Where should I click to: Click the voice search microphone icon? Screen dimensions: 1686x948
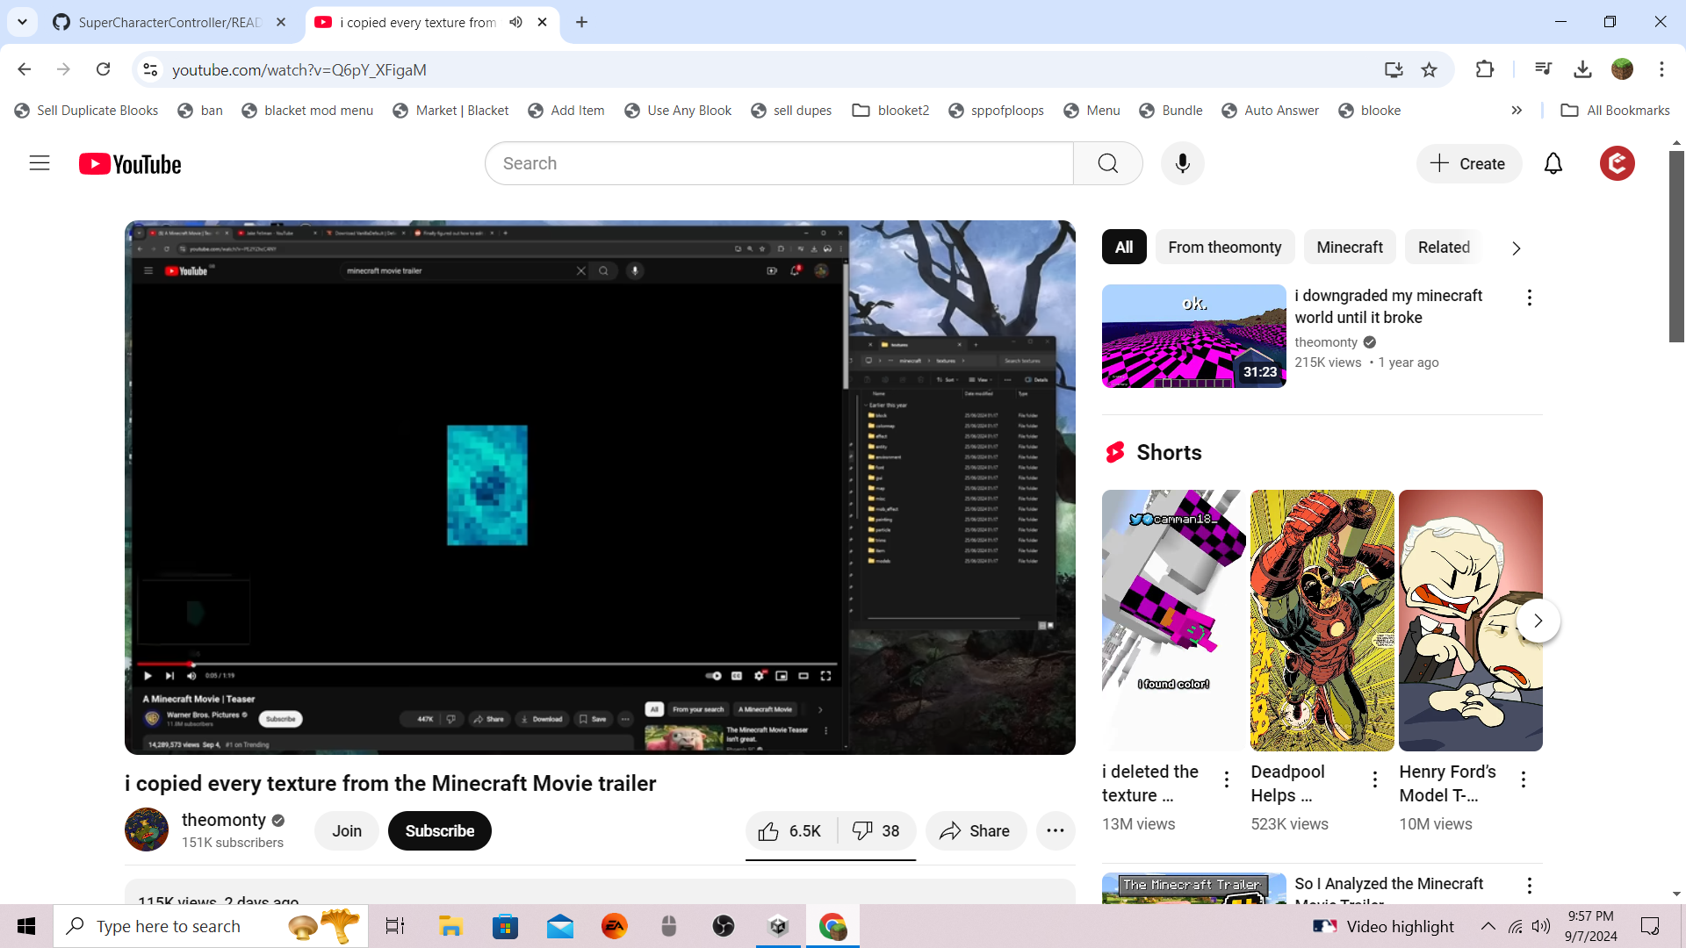click(x=1182, y=163)
